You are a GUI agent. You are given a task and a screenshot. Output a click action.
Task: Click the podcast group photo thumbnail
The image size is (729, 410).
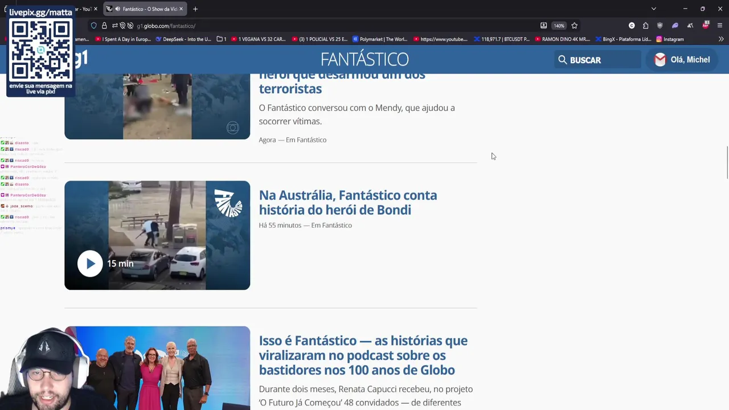click(157, 368)
